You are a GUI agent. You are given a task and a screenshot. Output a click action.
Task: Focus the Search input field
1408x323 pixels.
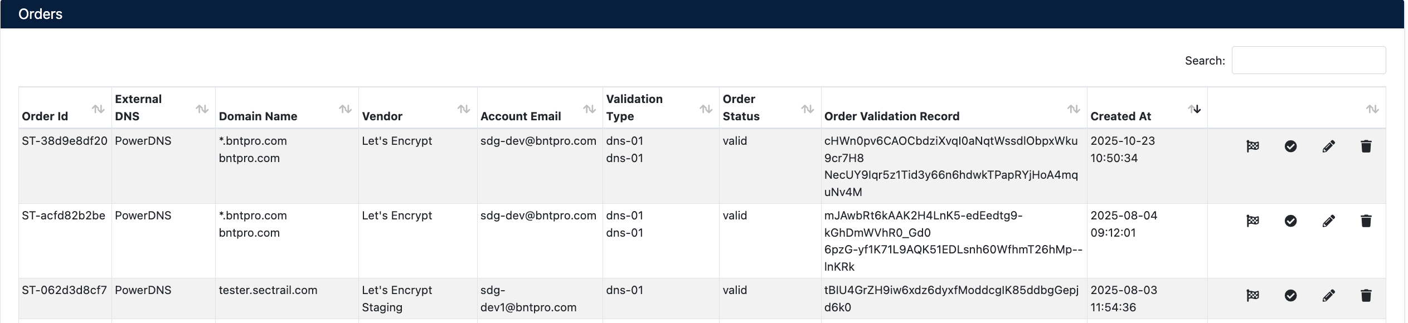pos(1308,60)
